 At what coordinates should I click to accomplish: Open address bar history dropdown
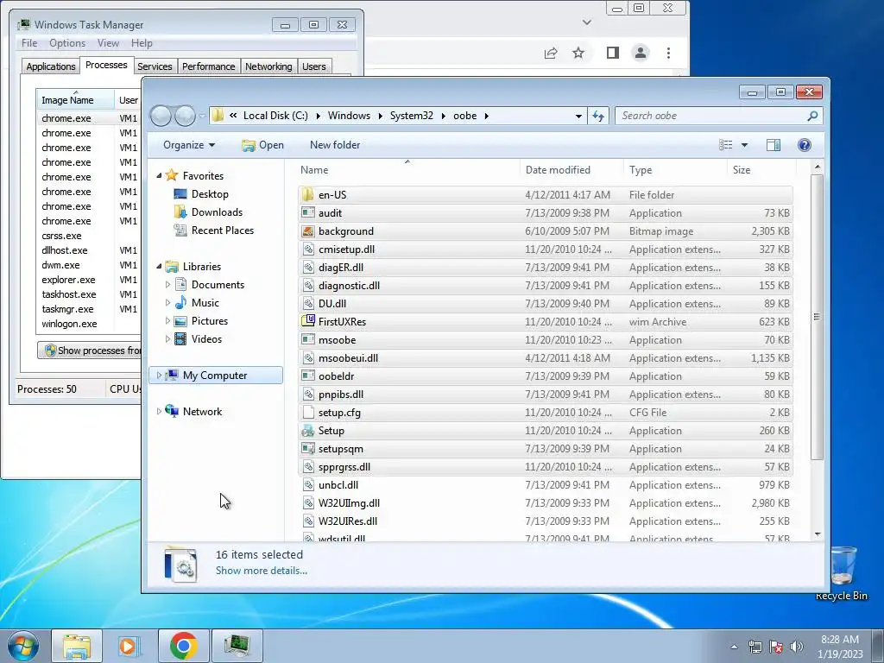click(578, 117)
